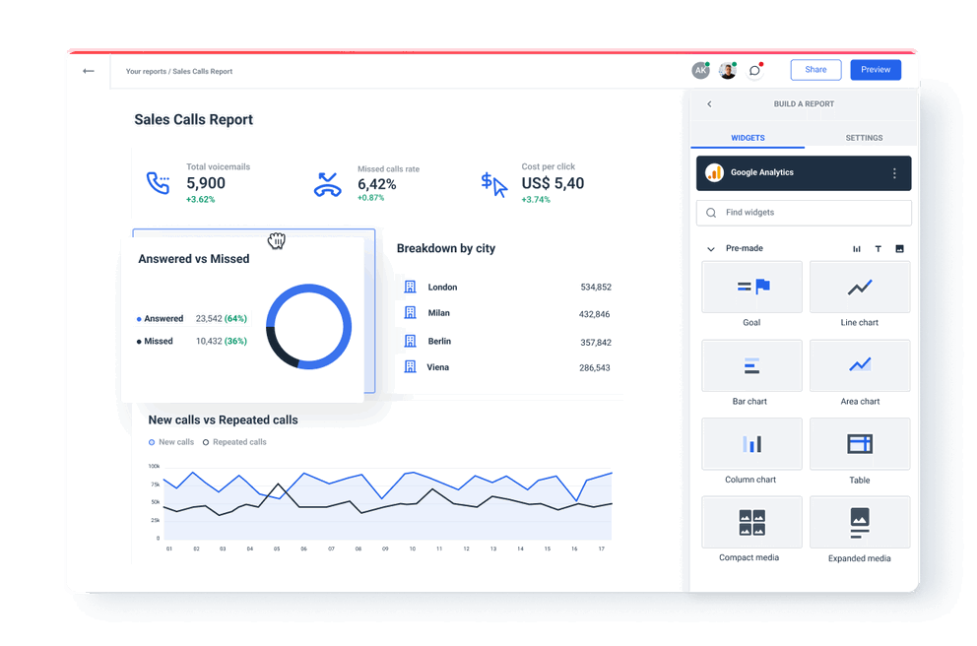The image size is (977, 646).
Task: Click inside the Find widgets search field
Action: tap(803, 213)
